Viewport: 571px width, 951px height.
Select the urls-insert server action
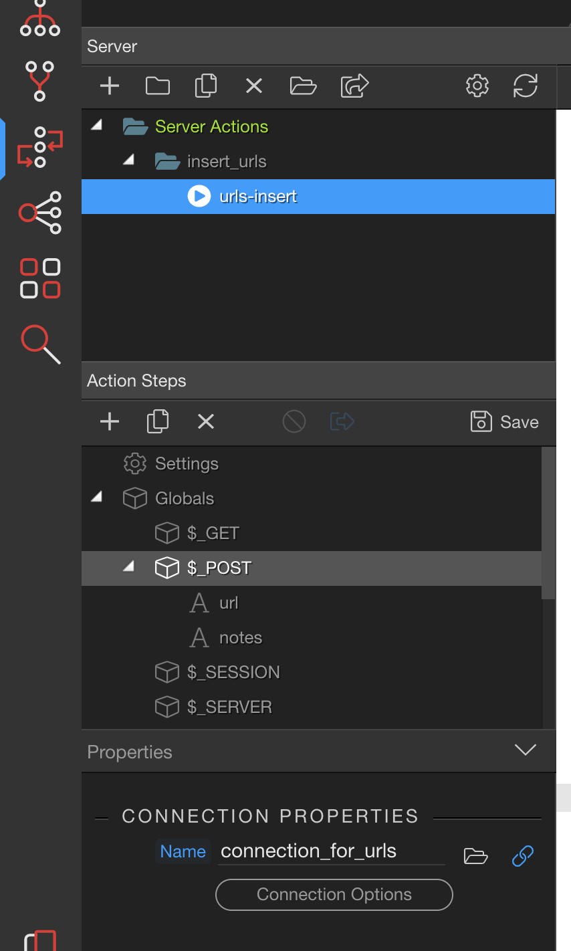coord(258,197)
